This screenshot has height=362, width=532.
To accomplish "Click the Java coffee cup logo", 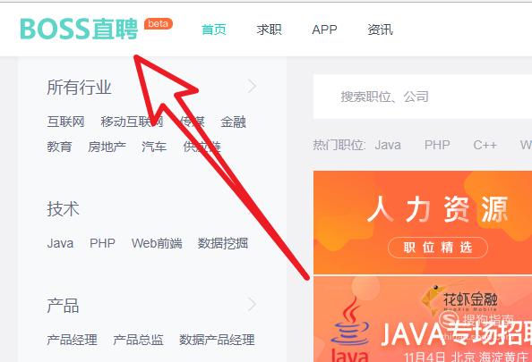I will (350, 330).
